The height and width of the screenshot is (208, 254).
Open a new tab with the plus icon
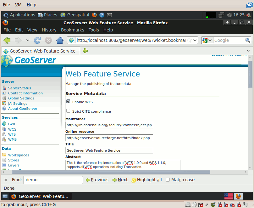coord(85,51)
